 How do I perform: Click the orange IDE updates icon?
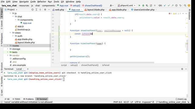pos(189,5)
